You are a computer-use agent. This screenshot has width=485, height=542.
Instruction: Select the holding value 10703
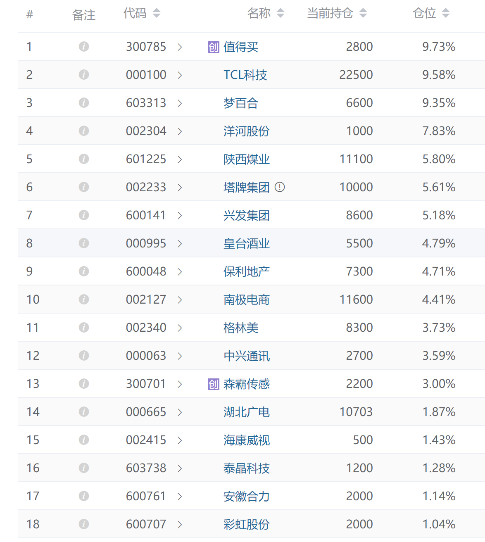point(356,412)
